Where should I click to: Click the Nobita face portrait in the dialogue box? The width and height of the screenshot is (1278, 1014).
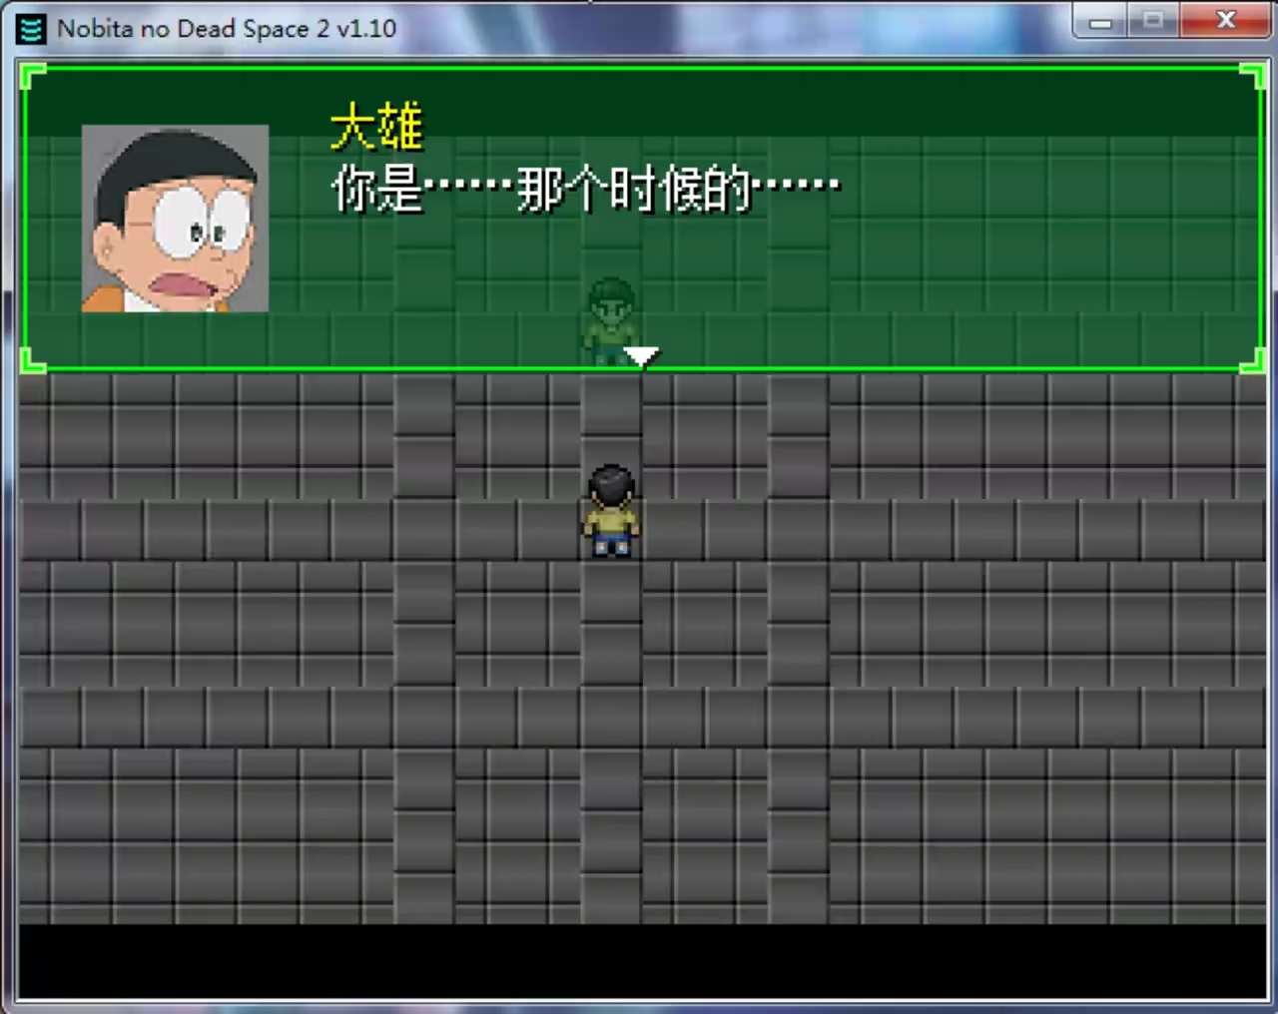(175, 219)
